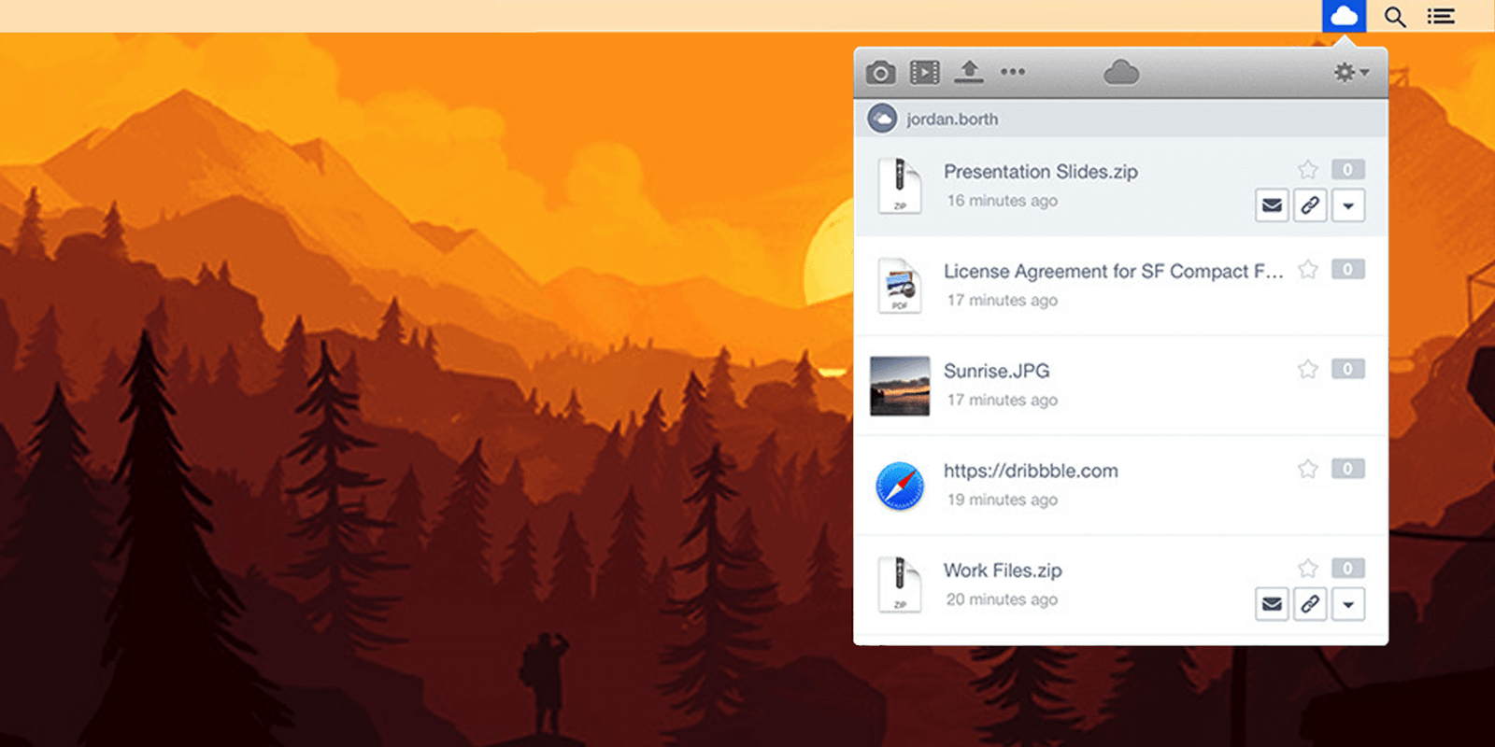
Task: Click the blue cloud menu bar icon
Action: click(1344, 16)
